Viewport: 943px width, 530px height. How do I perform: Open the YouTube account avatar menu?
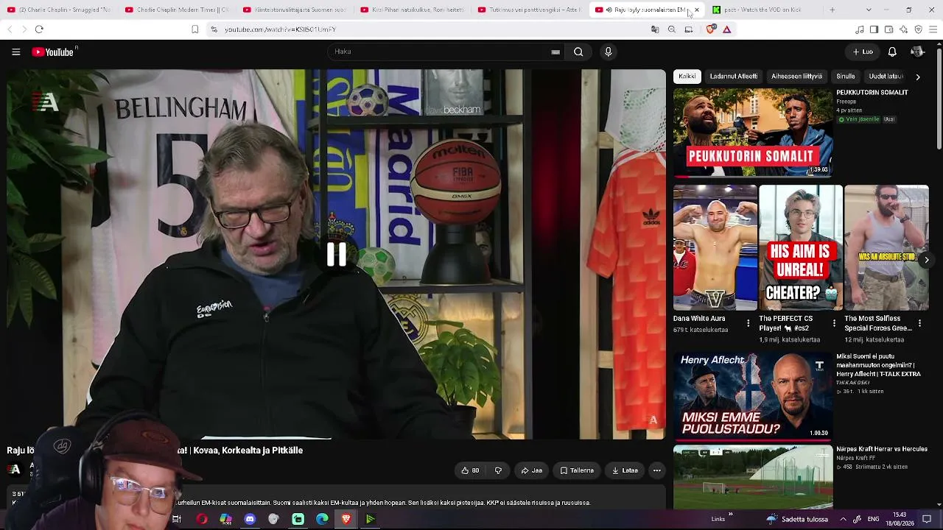pyautogui.click(x=917, y=52)
